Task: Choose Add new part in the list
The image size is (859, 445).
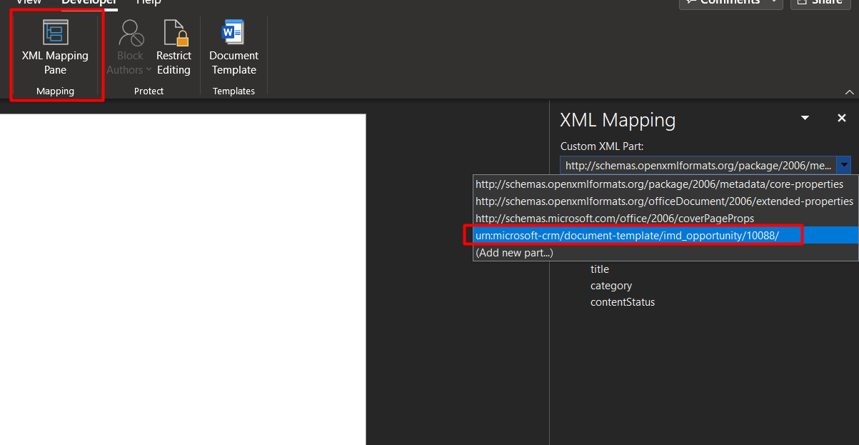Action: pyautogui.click(x=514, y=252)
